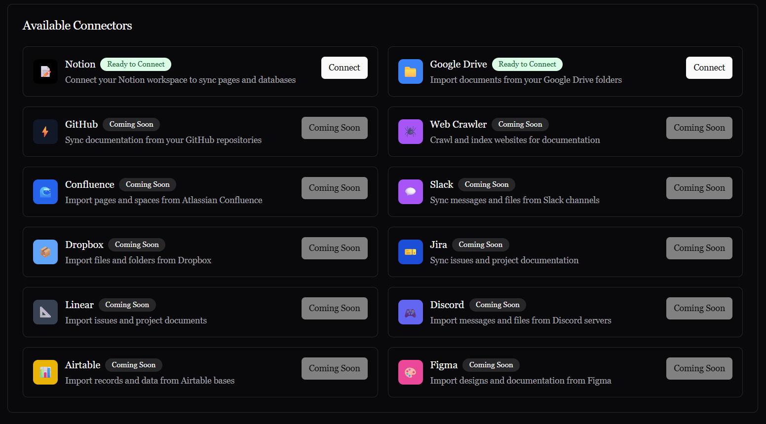The width and height of the screenshot is (766, 424).
Task: Click the Slack speech bubble icon
Action: pos(411,192)
